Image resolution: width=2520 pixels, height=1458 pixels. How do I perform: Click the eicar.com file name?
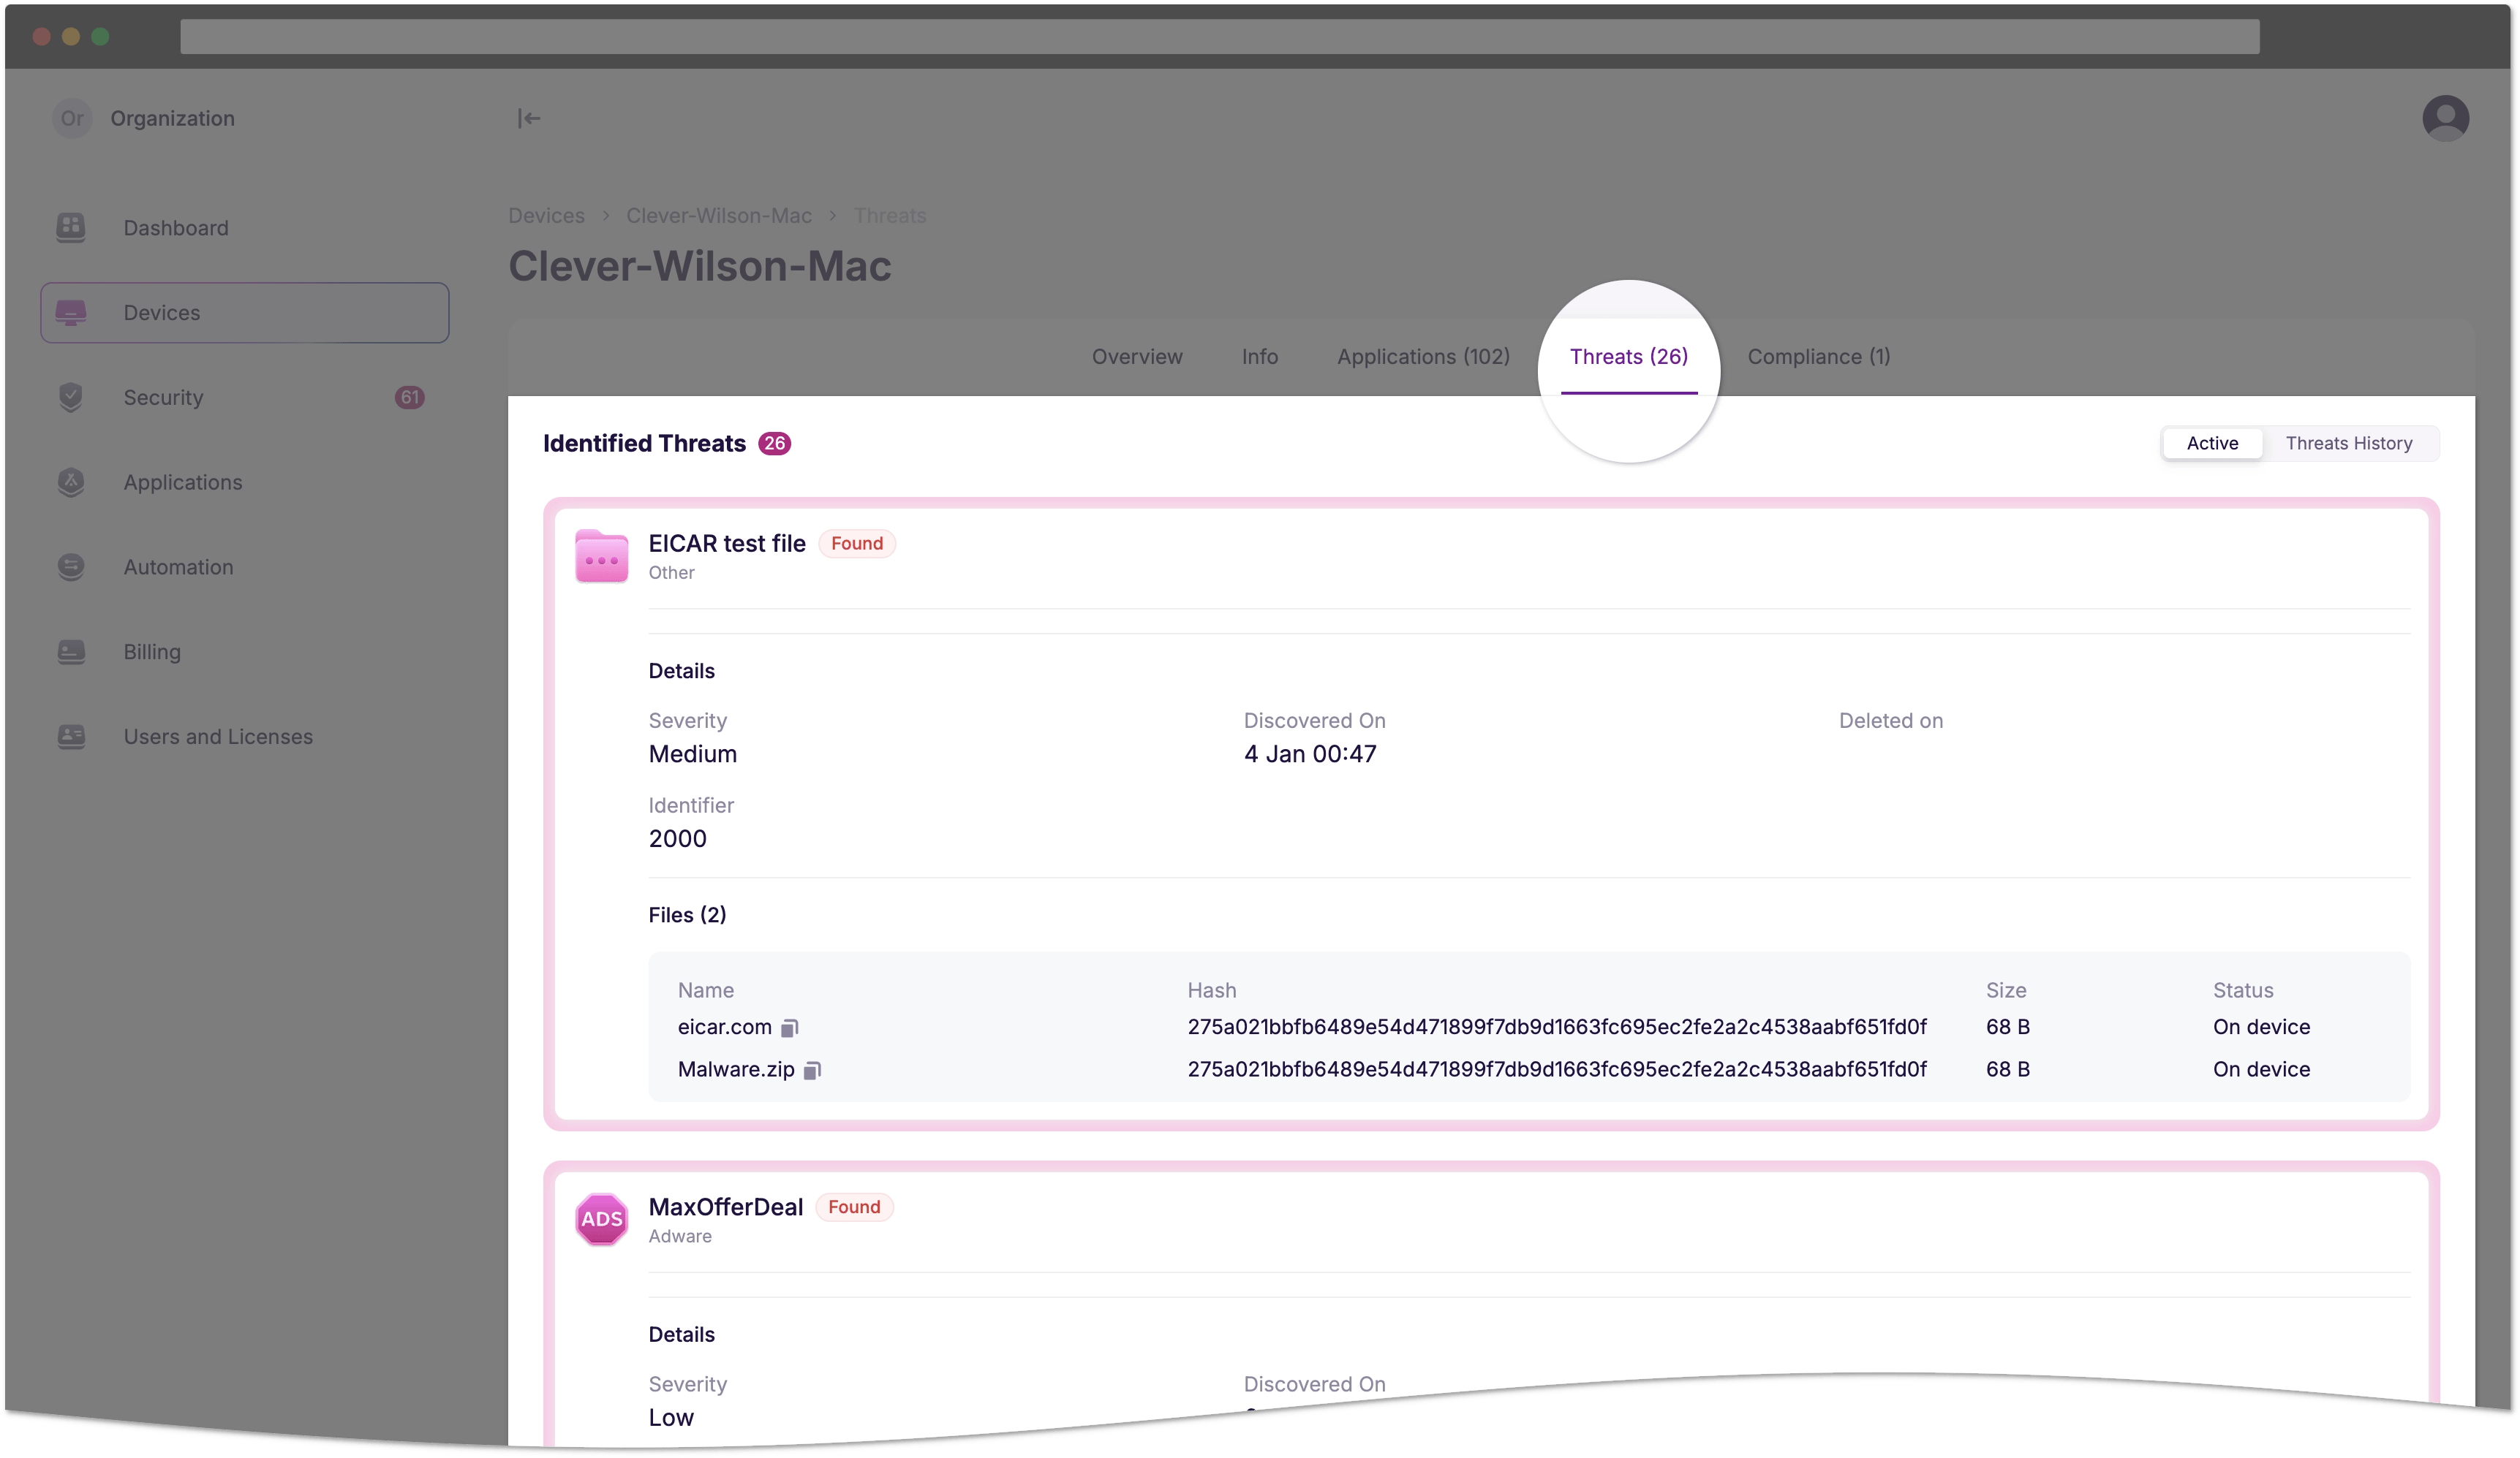[725, 1028]
